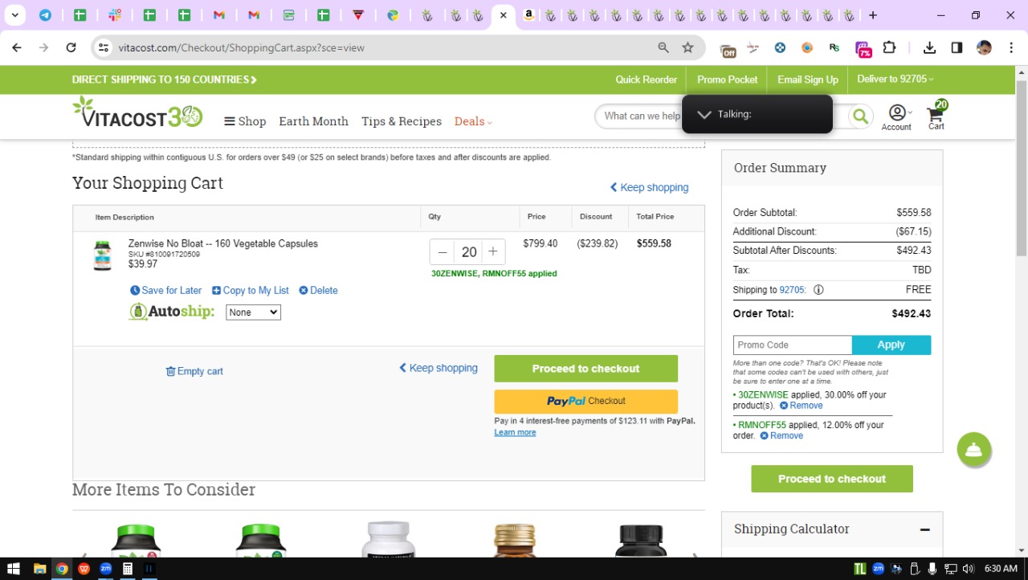The height and width of the screenshot is (580, 1028).
Task: Change shipping zip code 92705 link
Action: (792, 290)
